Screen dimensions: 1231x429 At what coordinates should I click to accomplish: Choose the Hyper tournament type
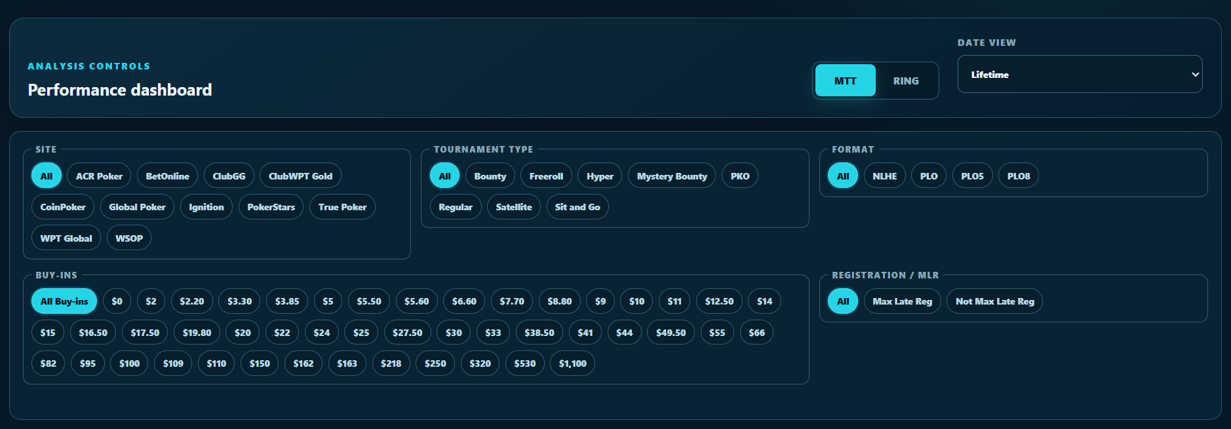click(600, 176)
